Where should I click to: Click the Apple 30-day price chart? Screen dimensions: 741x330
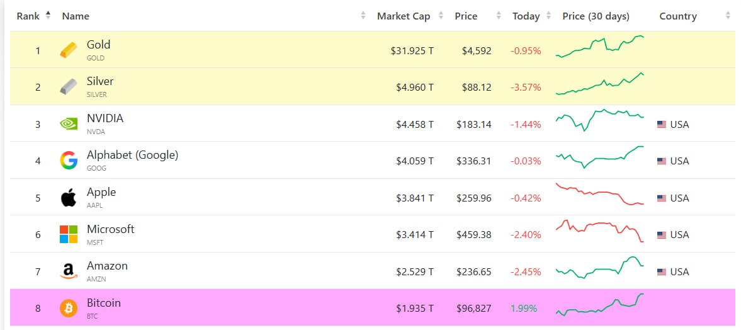point(599,194)
